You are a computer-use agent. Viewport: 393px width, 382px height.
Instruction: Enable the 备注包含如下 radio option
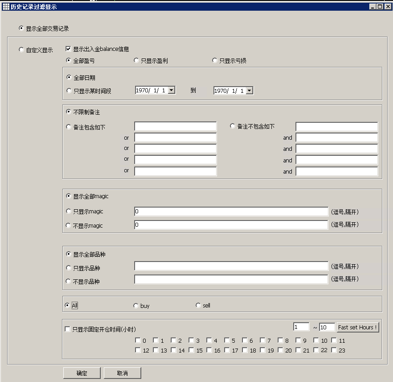[x=69, y=127]
